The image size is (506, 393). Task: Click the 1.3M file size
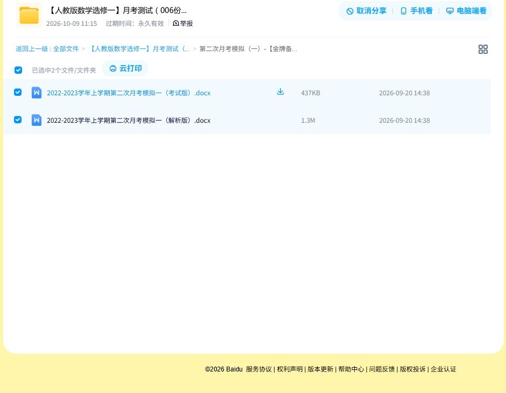[308, 121]
